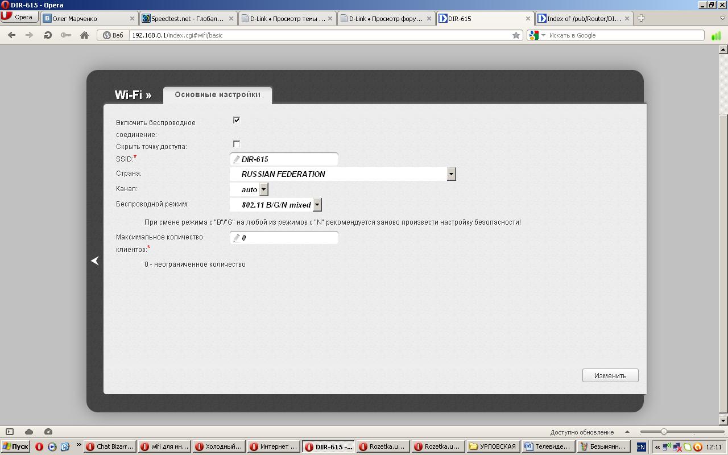Image resolution: width=728 pixels, height=455 pixels.
Task: Open the УРЛОВСКАЯ folder taskbar button
Action: pos(493,446)
